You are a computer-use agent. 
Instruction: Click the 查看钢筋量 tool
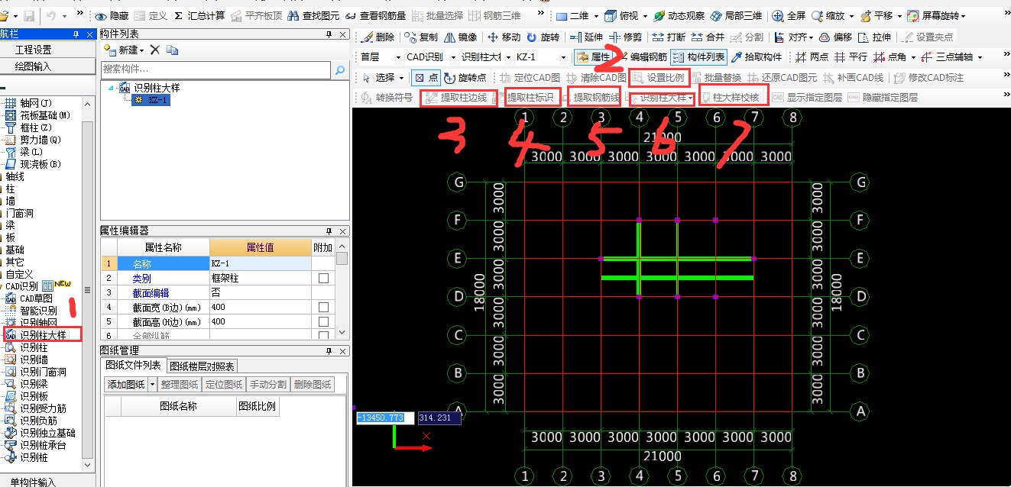tap(374, 16)
